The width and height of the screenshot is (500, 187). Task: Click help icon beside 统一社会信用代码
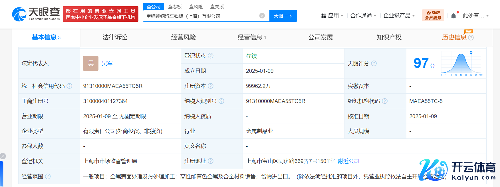point(69,86)
